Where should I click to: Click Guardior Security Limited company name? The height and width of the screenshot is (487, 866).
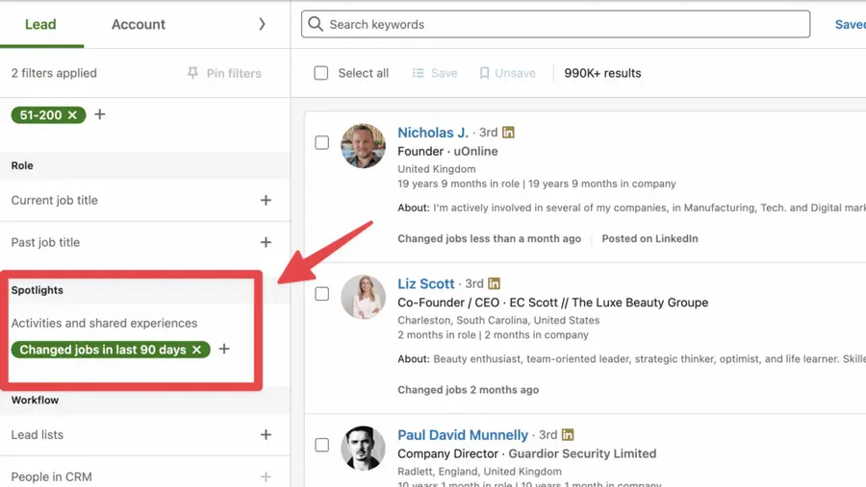582,453
